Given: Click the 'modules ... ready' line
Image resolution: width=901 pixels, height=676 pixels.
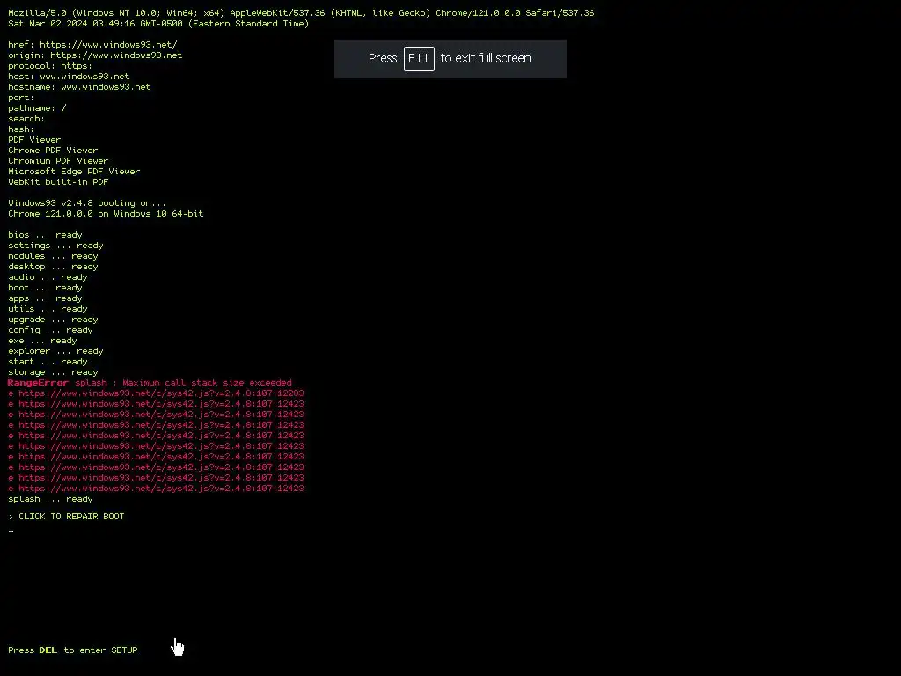Looking at the screenshot, I should pos(53,256).
